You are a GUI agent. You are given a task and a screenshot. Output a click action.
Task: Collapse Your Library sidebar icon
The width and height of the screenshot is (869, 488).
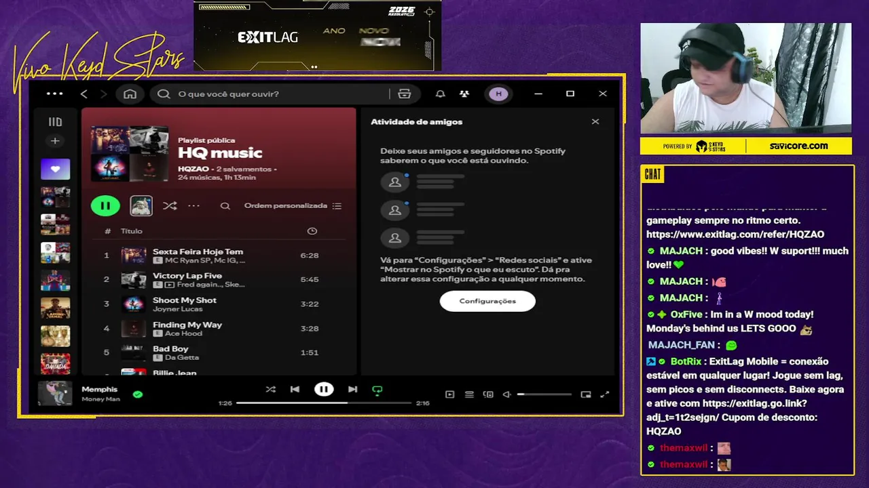55,122
